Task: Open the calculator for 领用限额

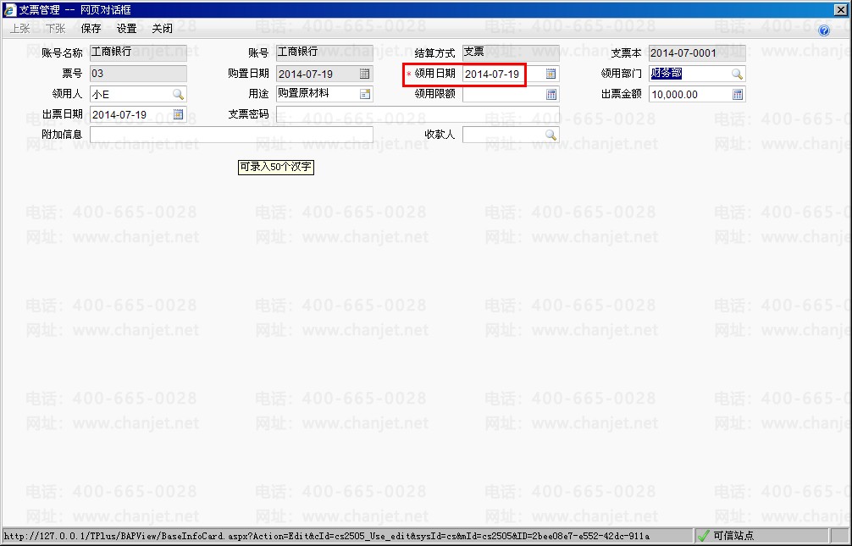Action: 551,95
